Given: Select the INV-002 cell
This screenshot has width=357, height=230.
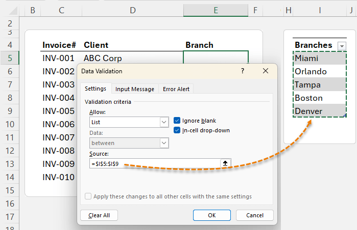Looking at the screenshot, I should 59,71.
